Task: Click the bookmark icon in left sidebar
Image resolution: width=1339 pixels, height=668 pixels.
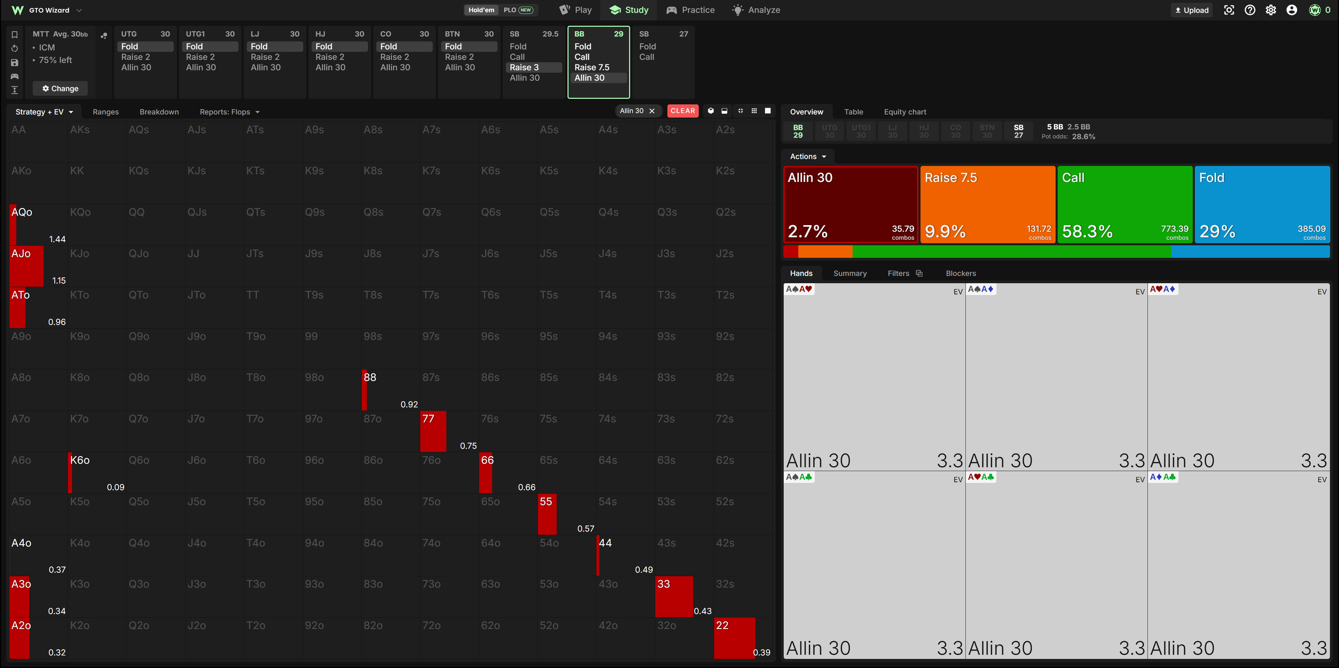Action: click(x=15, y=35)
